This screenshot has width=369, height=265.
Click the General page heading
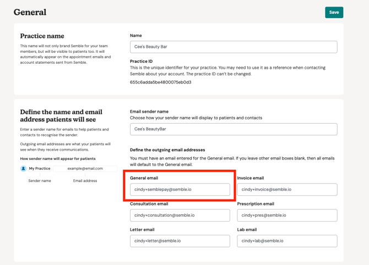(x=30, y=12)
